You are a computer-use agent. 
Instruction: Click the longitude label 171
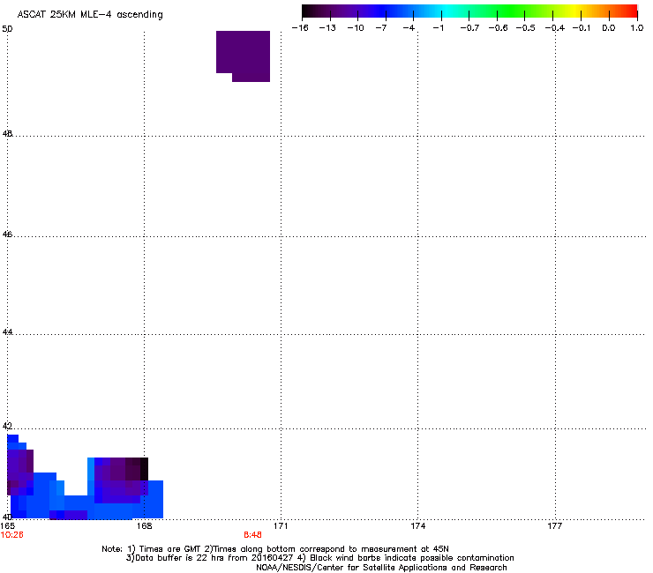pyautogui.click(x=281, y=526)
